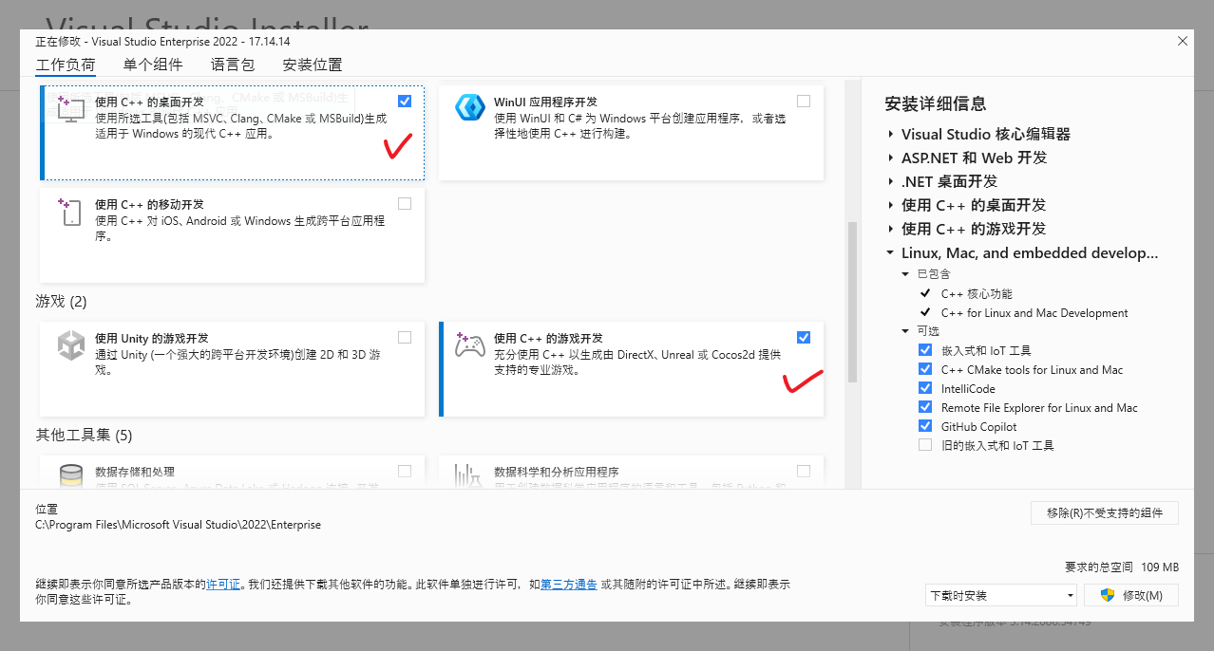Click the data storage and processing database icon
Screen dimensions: 1214x651
pyautogui.click(x=71, y=476)
